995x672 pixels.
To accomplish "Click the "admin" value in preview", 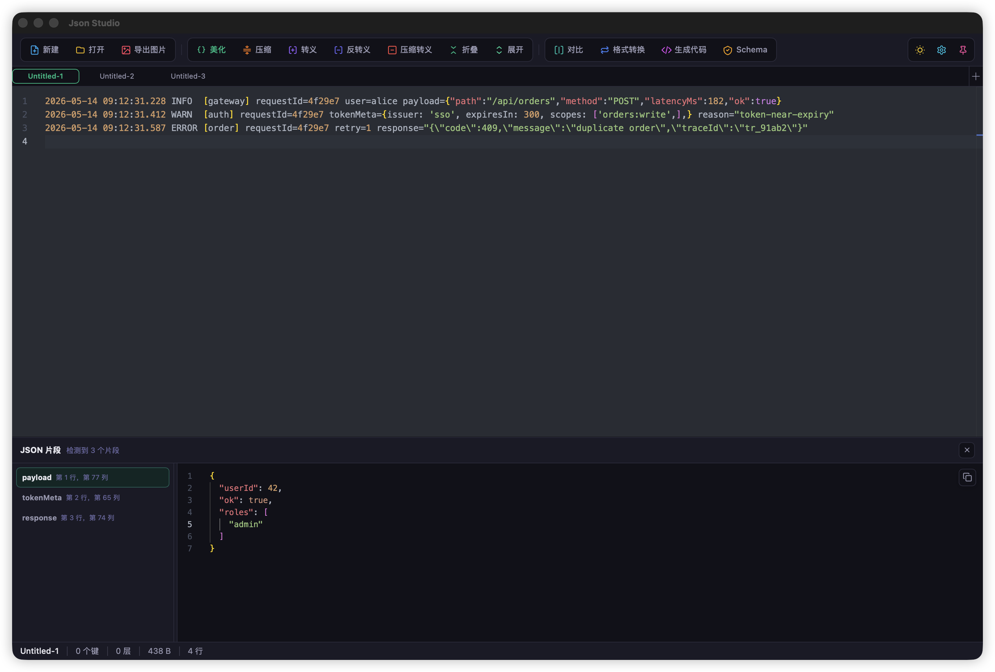I will coord(245,524).
